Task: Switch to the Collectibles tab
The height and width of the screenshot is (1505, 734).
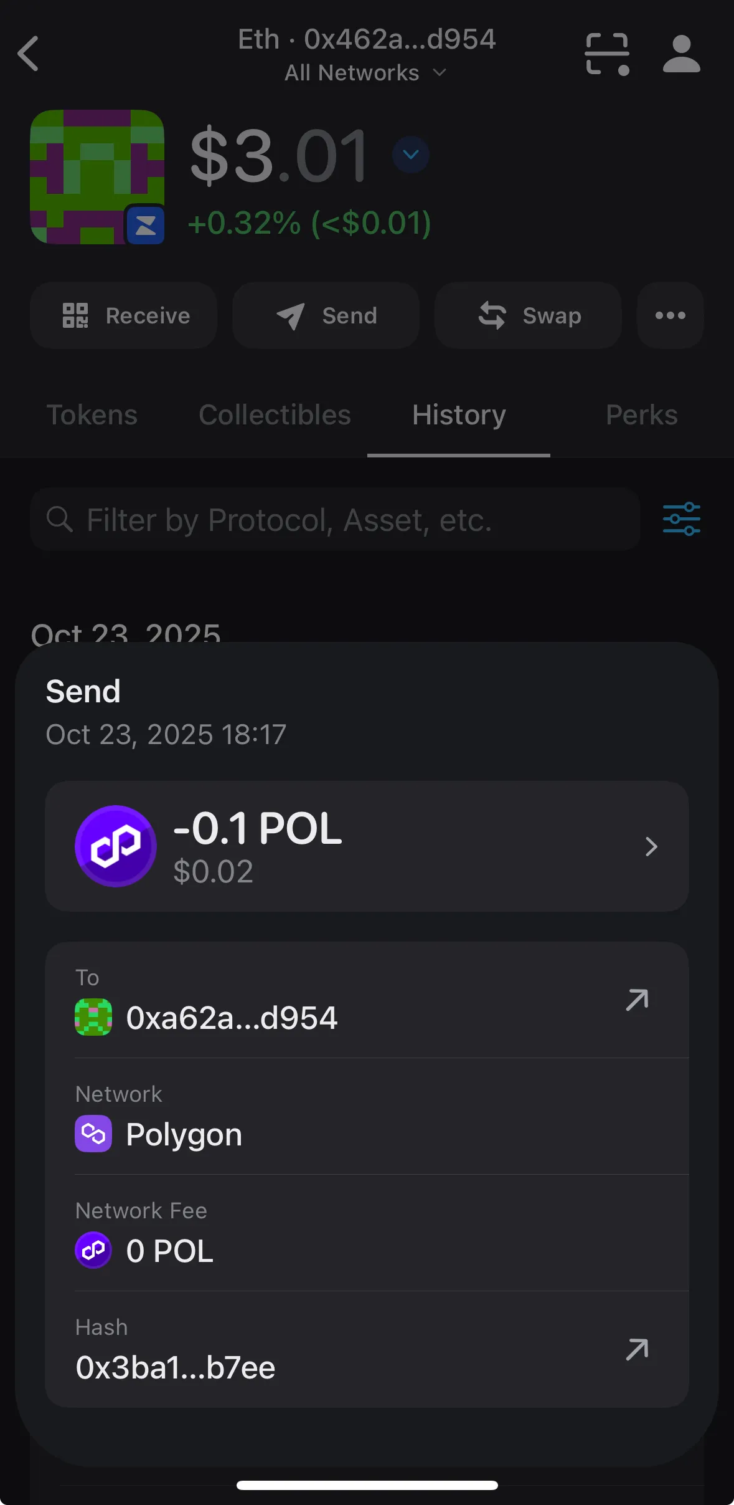Action: tap(275, 415)
